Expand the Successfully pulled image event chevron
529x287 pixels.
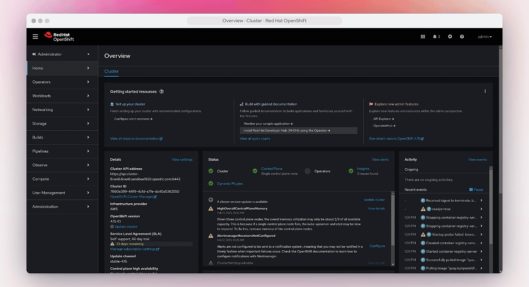click(481, 260)
